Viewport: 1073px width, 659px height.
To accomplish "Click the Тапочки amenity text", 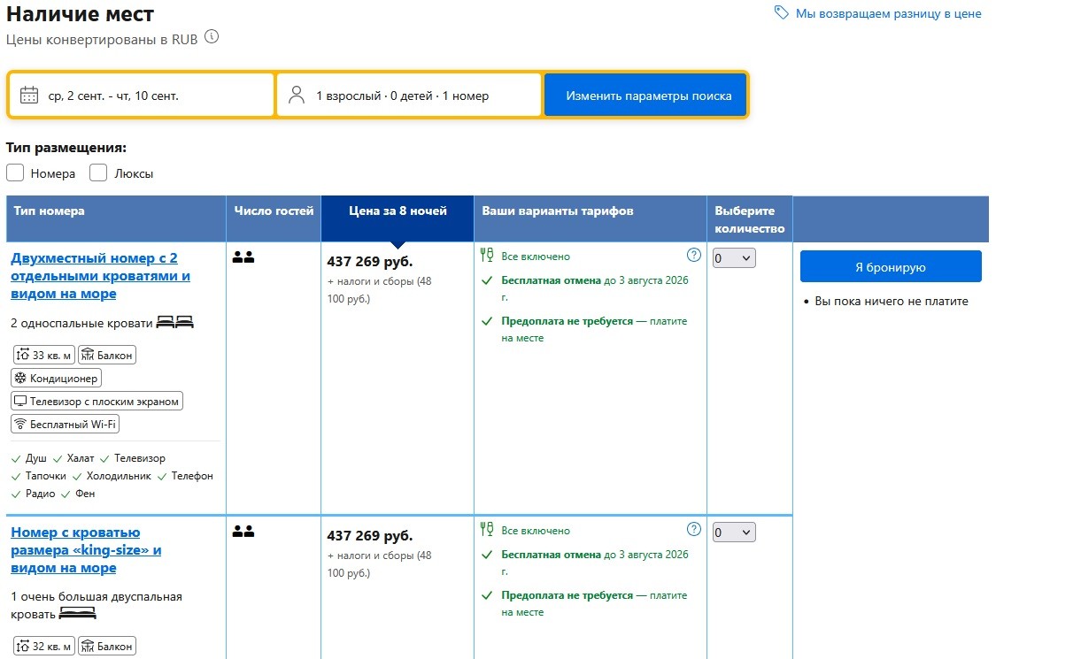I will 46,476.
